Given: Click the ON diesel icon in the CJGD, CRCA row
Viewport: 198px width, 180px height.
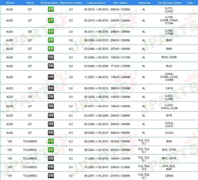Looking at the screenshot, I should [51, 106].
